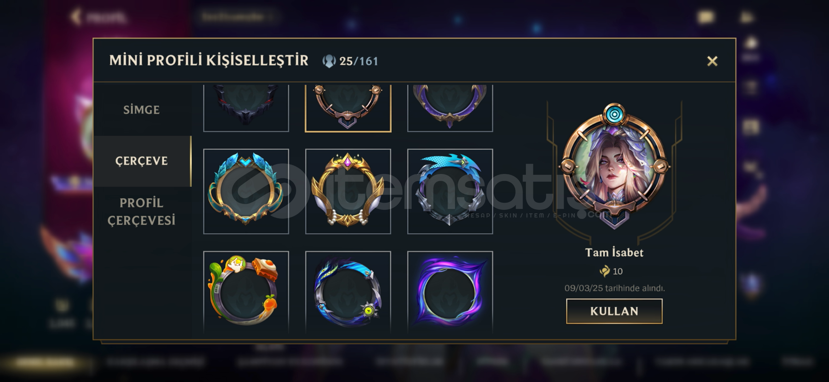The width and height of the screenshot is (829, 382).
Task: Pick the blue shark-fin silver frame
Action: click(450, 191)
